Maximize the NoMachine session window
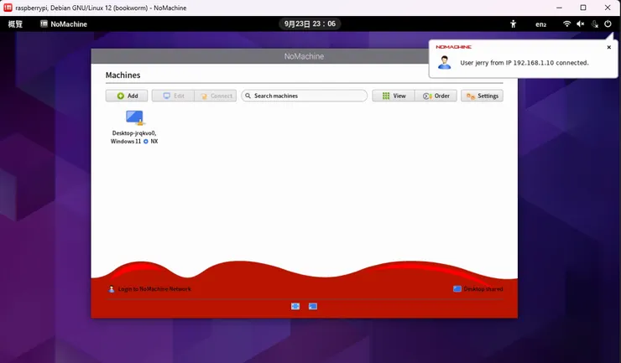This screenshot has width=621, height=363. 583,8
